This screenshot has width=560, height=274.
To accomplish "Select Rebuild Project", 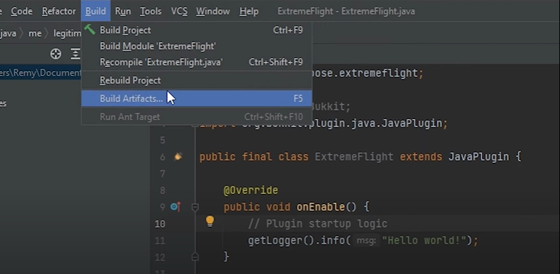I will click(197, 80).
